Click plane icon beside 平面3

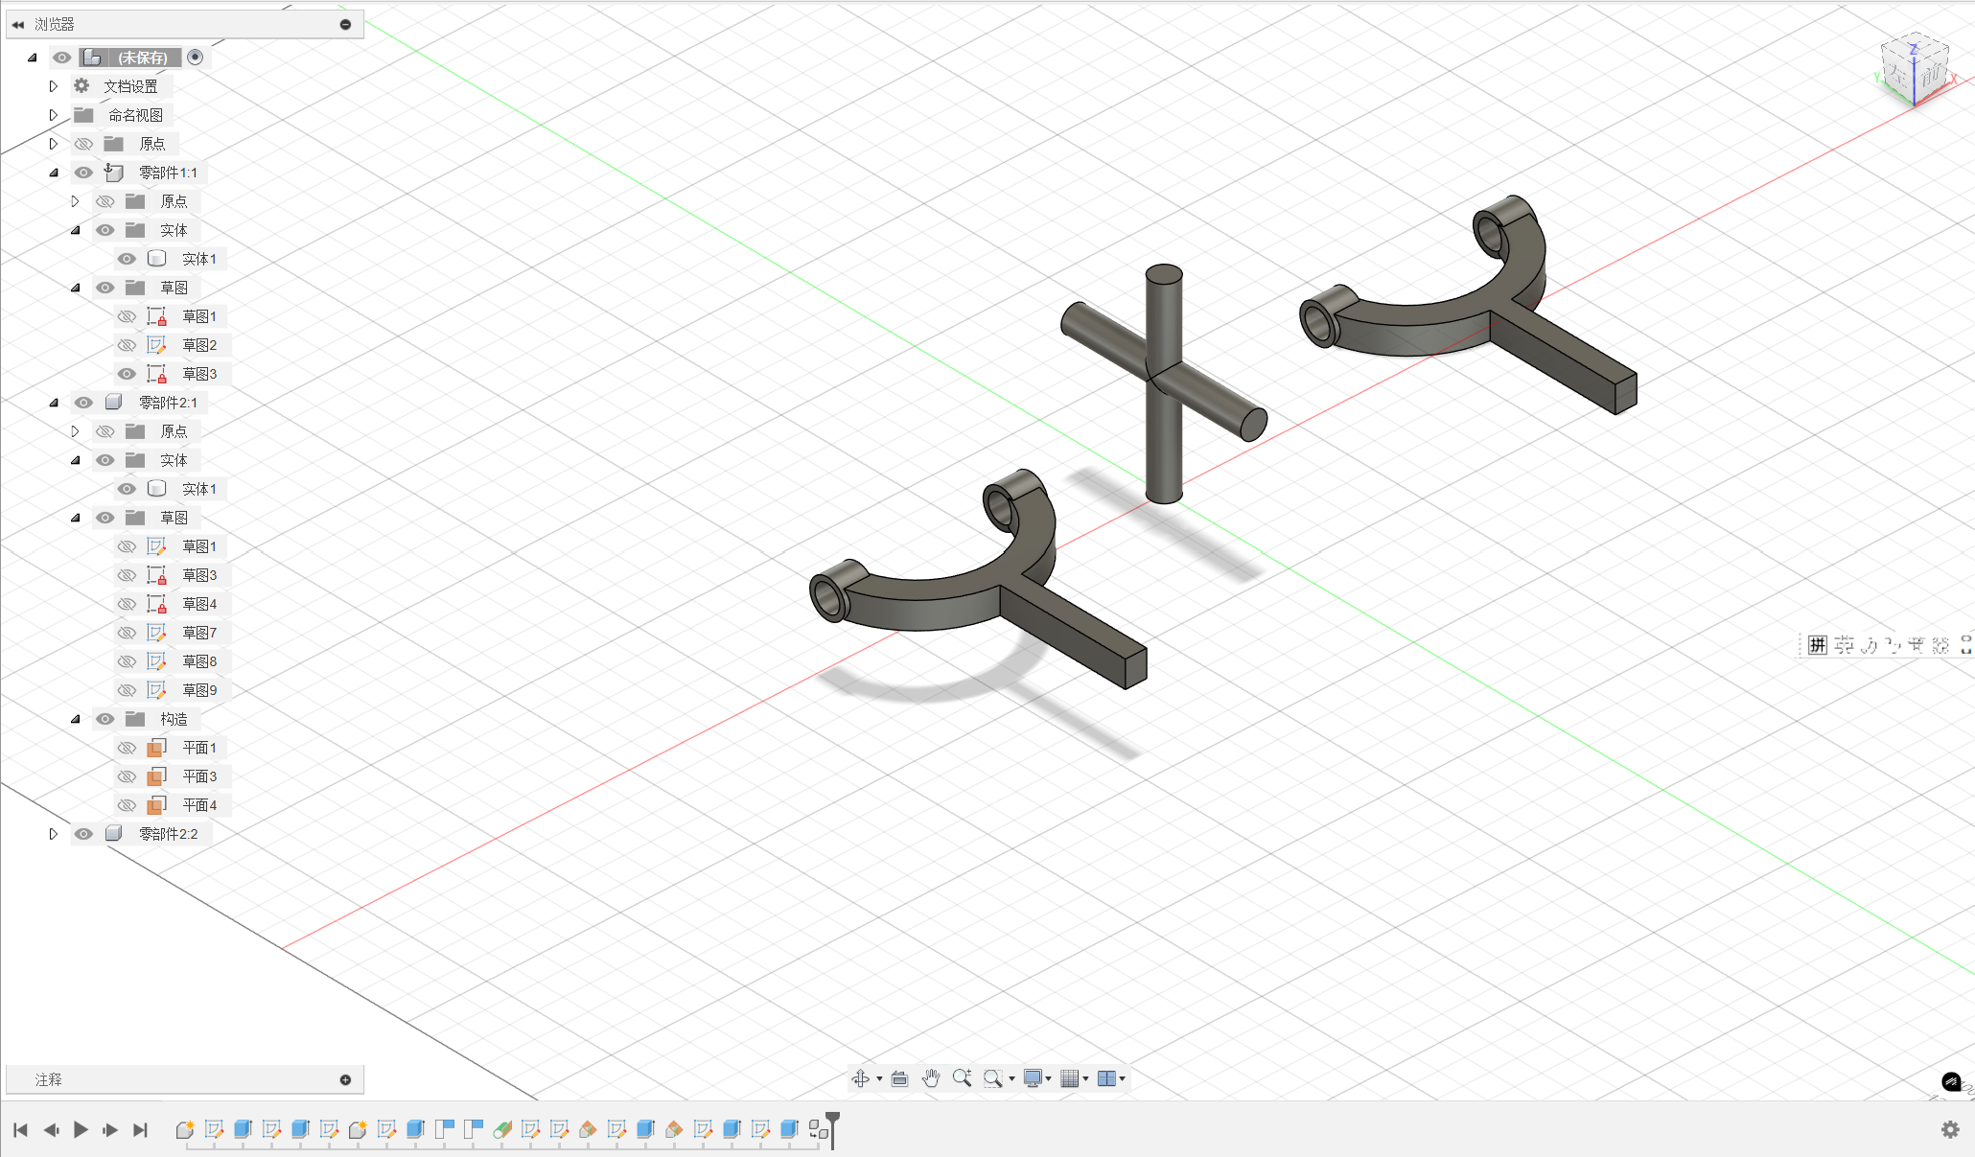(156, 776)
